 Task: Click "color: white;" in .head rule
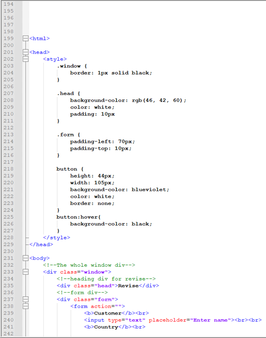(x=92, y=107)
